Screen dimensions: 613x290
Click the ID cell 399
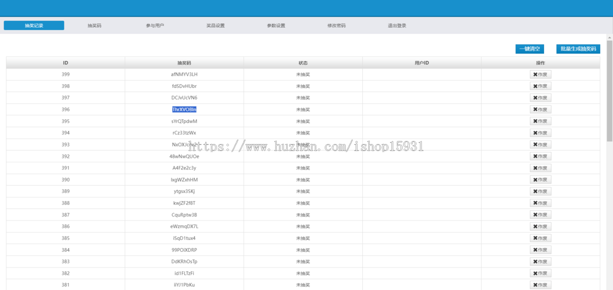tap(65, 75)
